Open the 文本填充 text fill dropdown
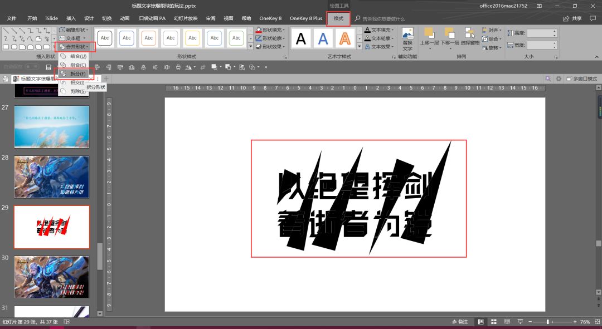This screenshot has width=602, height=329. 380,30
